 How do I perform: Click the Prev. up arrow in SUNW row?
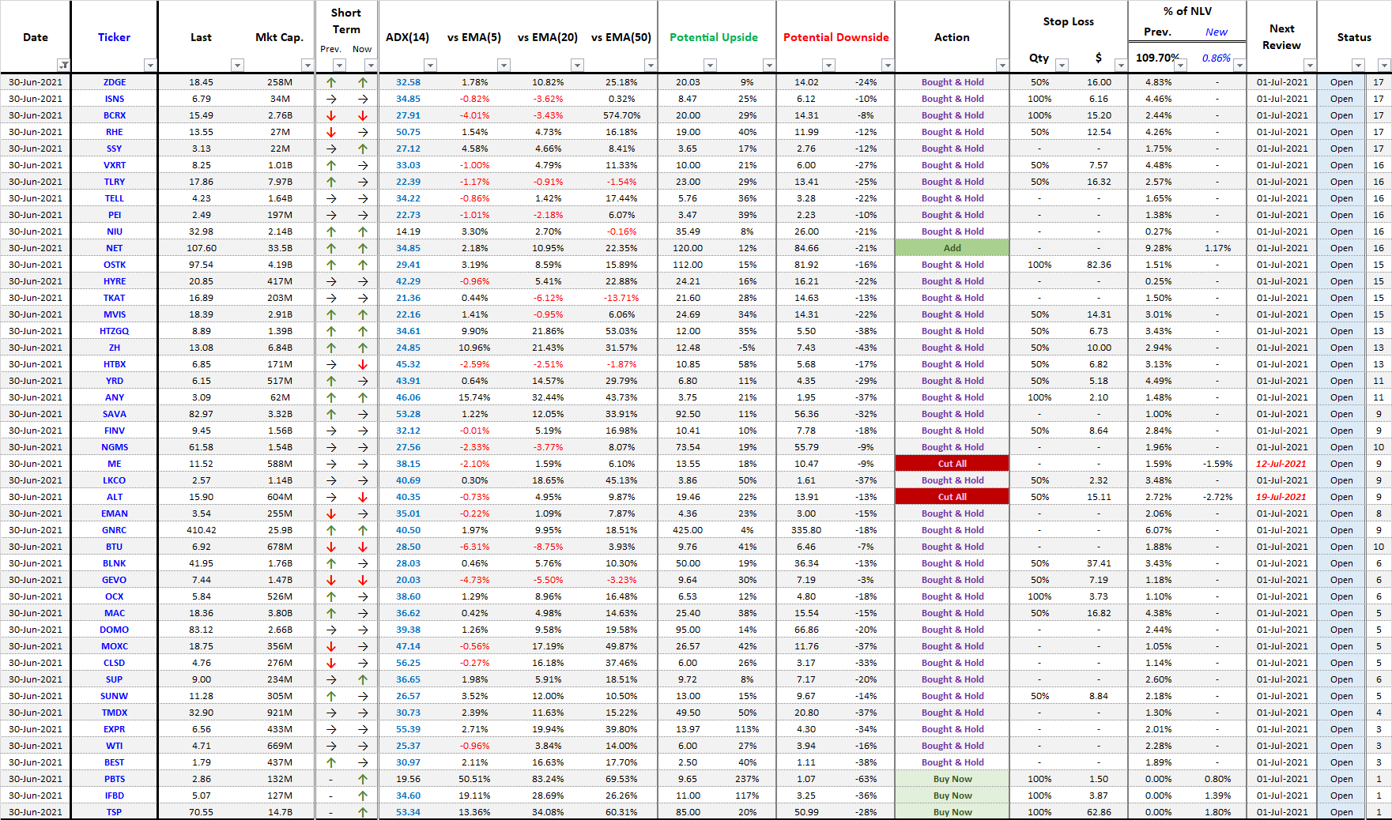(331, 696)
